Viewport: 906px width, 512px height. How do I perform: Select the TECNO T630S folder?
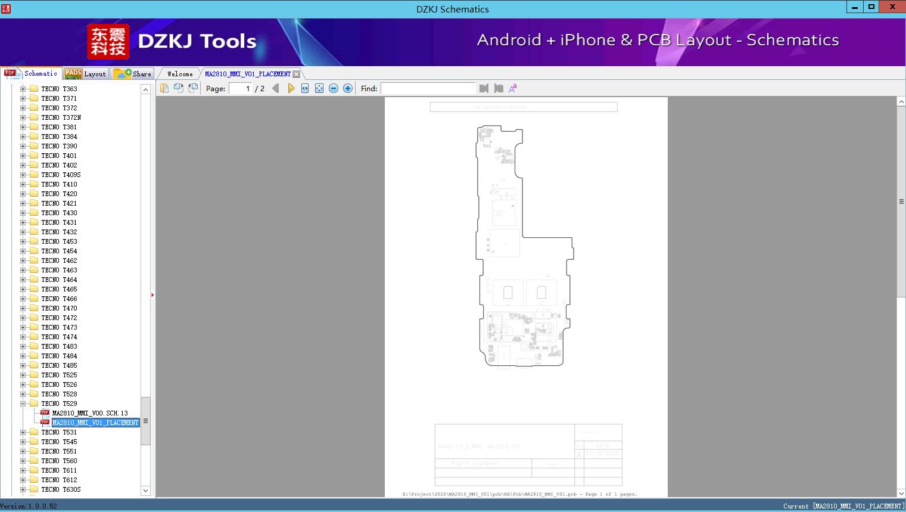click(61, 489)
